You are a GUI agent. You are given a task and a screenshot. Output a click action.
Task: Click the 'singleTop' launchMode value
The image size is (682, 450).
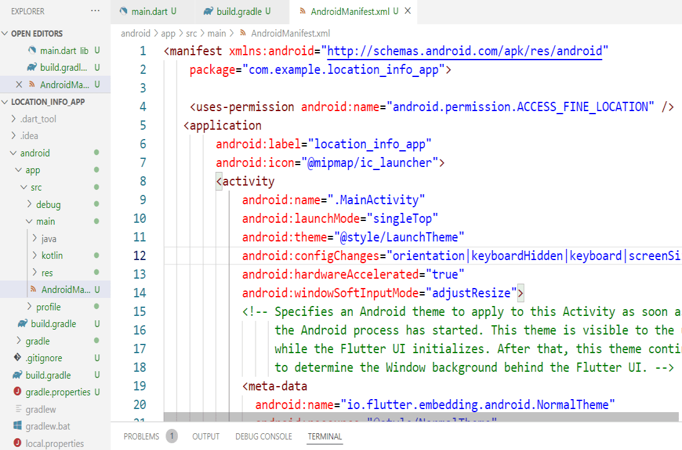(x=402, y=218)
